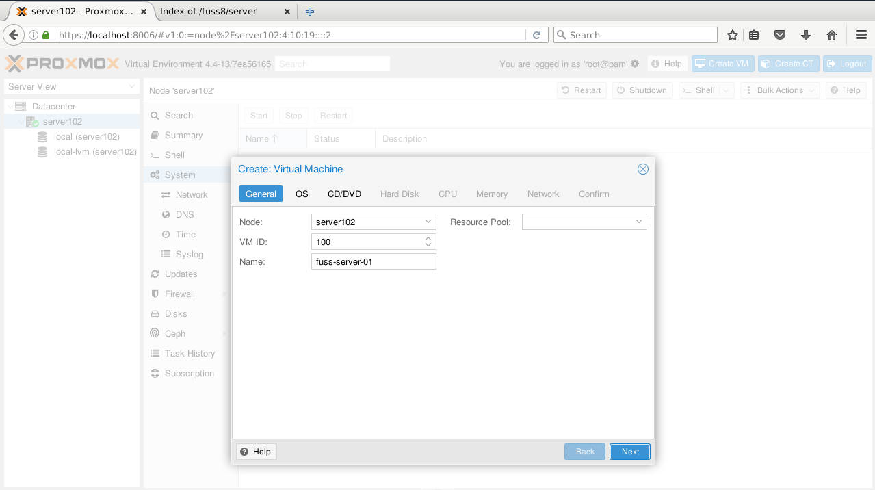Click the VM ID input field

point(367,242)
